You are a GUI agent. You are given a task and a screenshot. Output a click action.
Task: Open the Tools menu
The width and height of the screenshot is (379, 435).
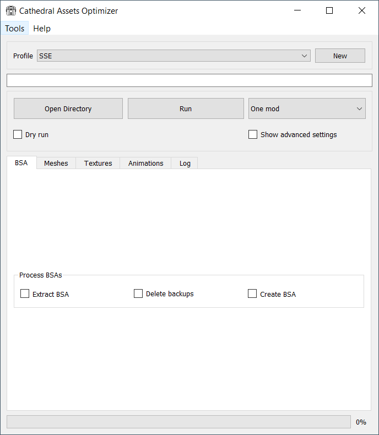14,28
